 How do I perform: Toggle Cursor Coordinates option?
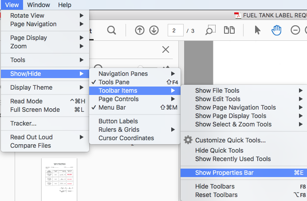click(x=135, y=138)
